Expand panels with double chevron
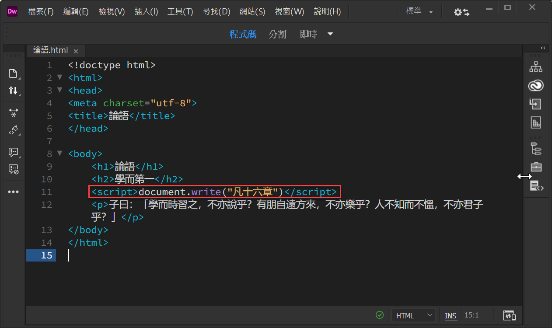 pyautogui.click(x=543, y=48)
